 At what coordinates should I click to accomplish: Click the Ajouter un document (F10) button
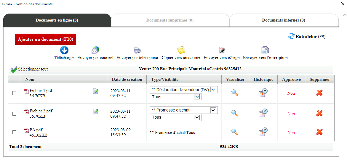click(x=45, y=39)
